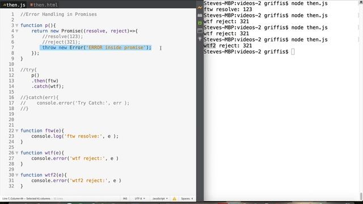Open the Extension Manager brick icon
This screenshot has width=363, height=204.
200,15
